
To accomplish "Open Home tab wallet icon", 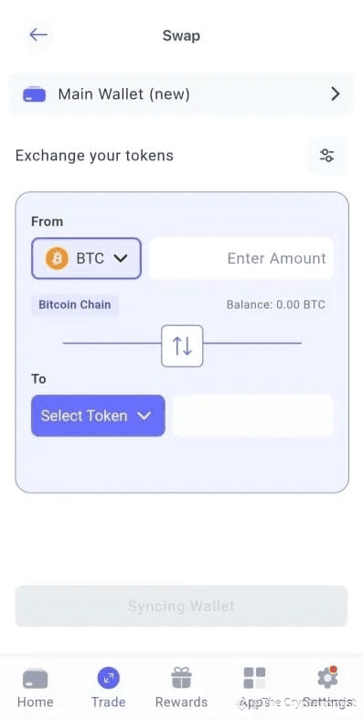I will click(x=35, y=680).
